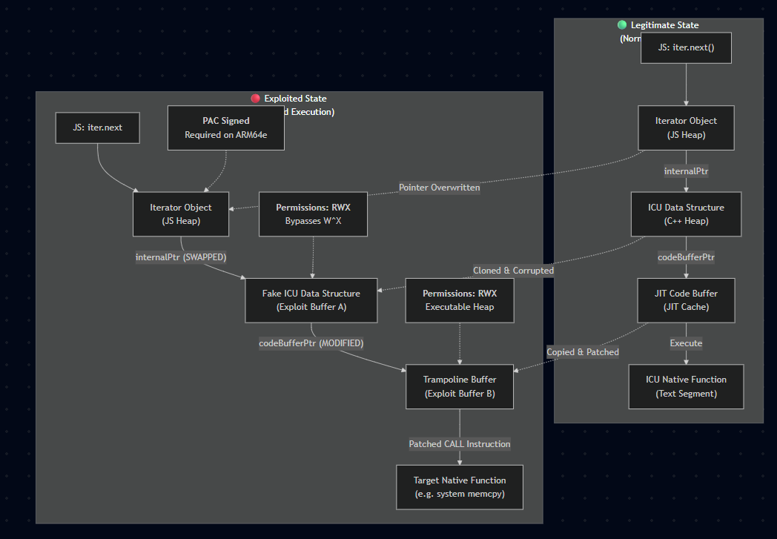Select the Trampoline Buffer node

point(460,386)
